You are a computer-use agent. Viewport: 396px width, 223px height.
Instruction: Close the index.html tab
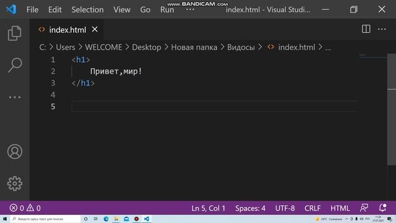pos(95,29)
